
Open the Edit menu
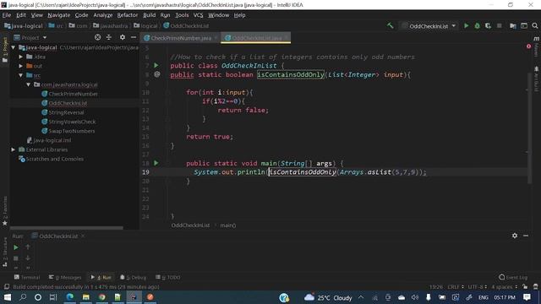click(21, 15)
